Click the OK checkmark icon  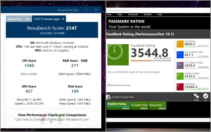(x=206, y=96)
